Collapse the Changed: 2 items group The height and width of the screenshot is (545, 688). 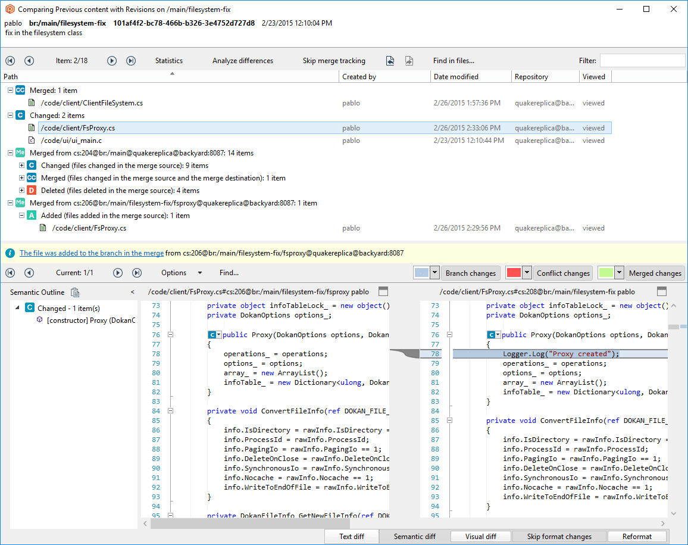pyautogui.click(x=10, y=115)
